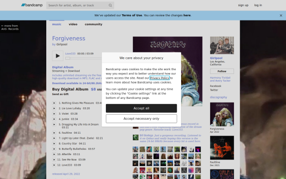Open Harmony Tividad and Avery Tucker link
This screenshot has height=179, width=286.
pyautogui.click(x=220, y=79)
